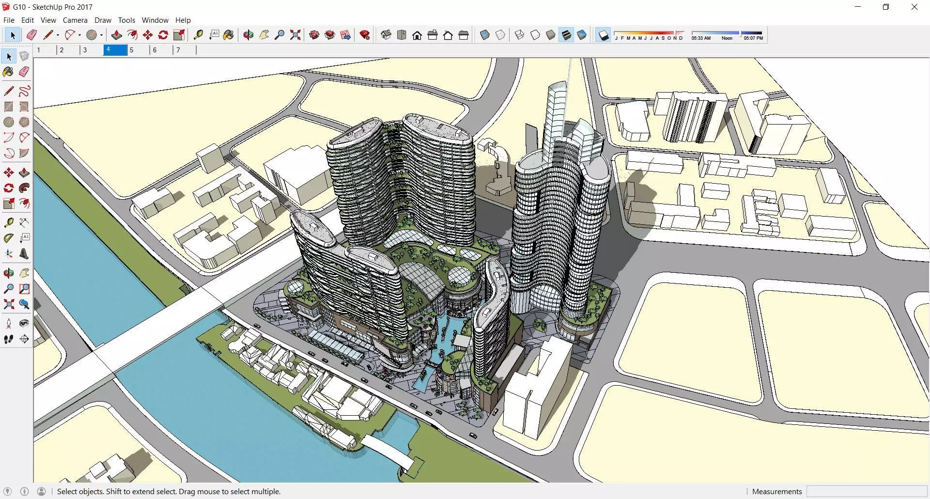The image size is (930, 499).
Task: Select the Position Camera tool
Action: [x=9, y=324]
